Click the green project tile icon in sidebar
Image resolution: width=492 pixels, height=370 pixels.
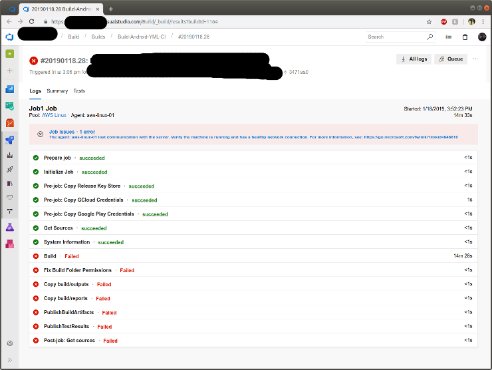[x=10, y=54]
